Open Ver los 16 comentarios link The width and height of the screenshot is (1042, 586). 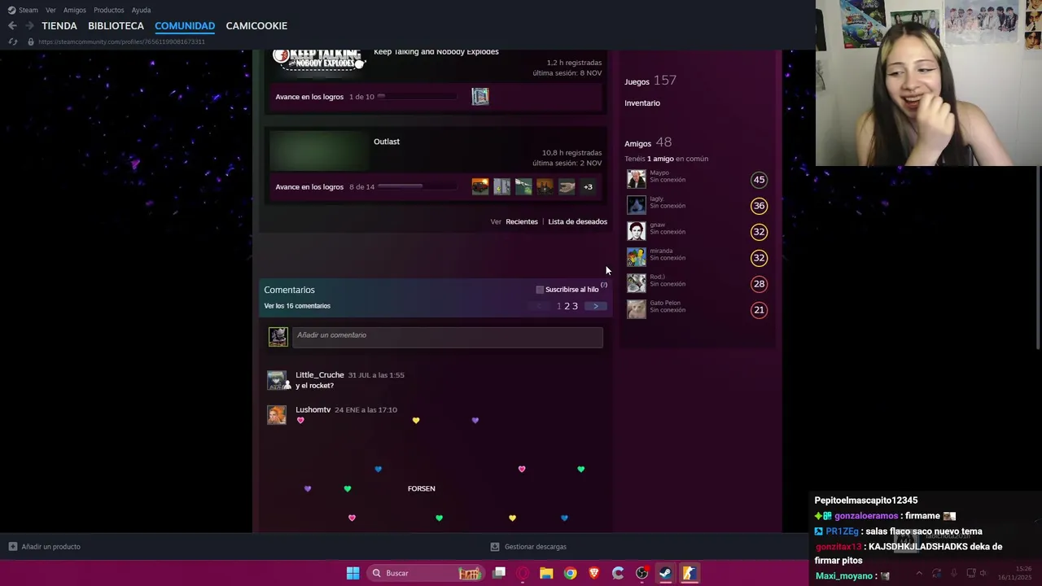(x=297, y=306)
